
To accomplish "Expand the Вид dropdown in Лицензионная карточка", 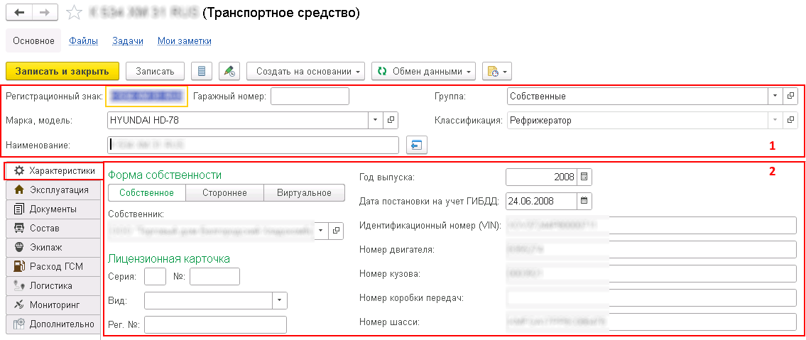I will tap(280, 300).
